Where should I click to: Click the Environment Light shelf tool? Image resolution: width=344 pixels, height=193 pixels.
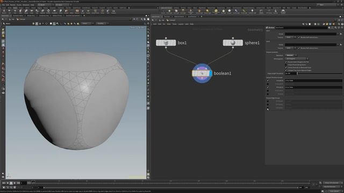pyautogui.click(x=216, y=11)
